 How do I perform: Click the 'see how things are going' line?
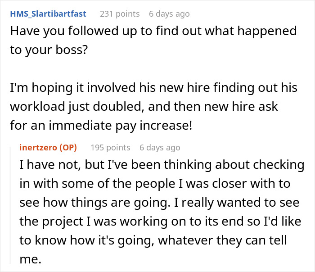159,202
